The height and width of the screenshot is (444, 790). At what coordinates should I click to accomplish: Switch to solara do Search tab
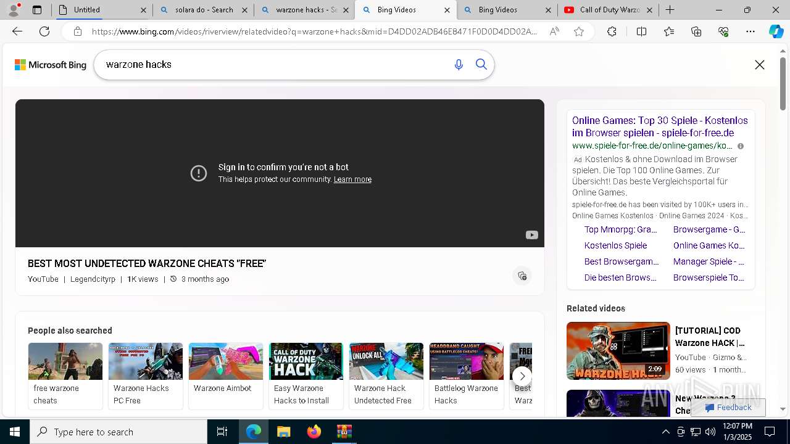[x=204, y=10]
